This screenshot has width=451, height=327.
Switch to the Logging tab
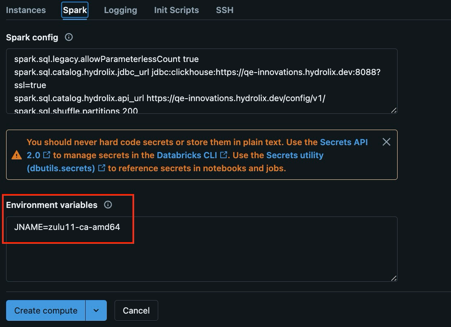point(120,10)
